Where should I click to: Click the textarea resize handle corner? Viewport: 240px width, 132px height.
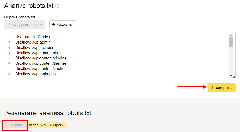234,77
